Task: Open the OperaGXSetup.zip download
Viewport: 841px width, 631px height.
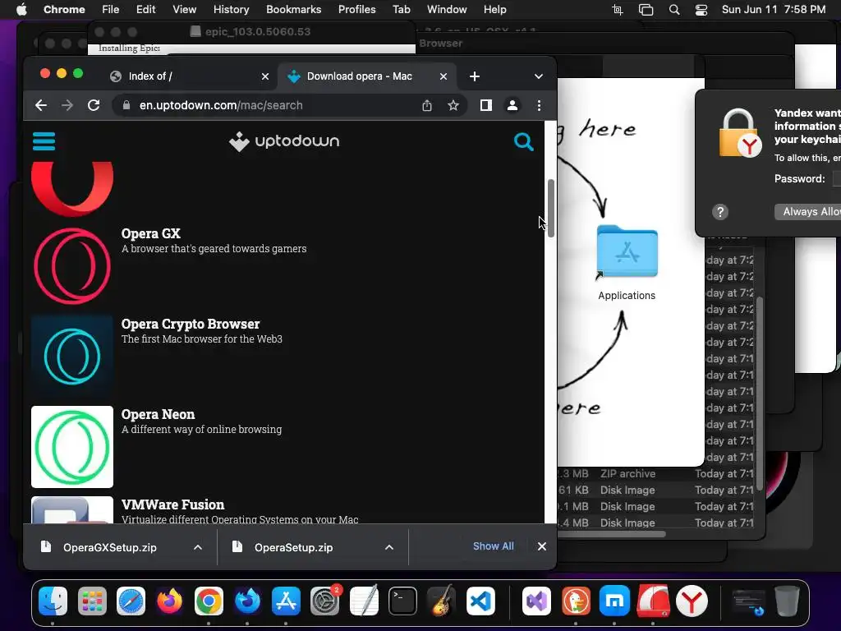Action: tap(110, 547)
